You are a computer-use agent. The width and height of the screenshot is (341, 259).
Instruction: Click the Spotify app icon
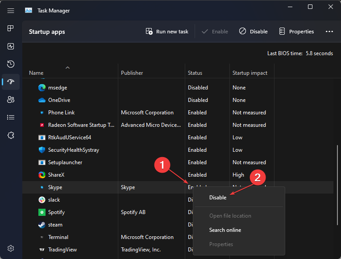(42, 212)
